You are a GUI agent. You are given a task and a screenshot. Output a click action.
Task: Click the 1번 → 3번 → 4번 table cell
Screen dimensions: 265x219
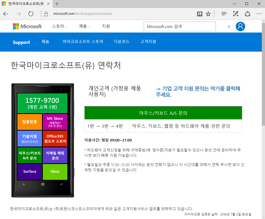click(107, 126)
